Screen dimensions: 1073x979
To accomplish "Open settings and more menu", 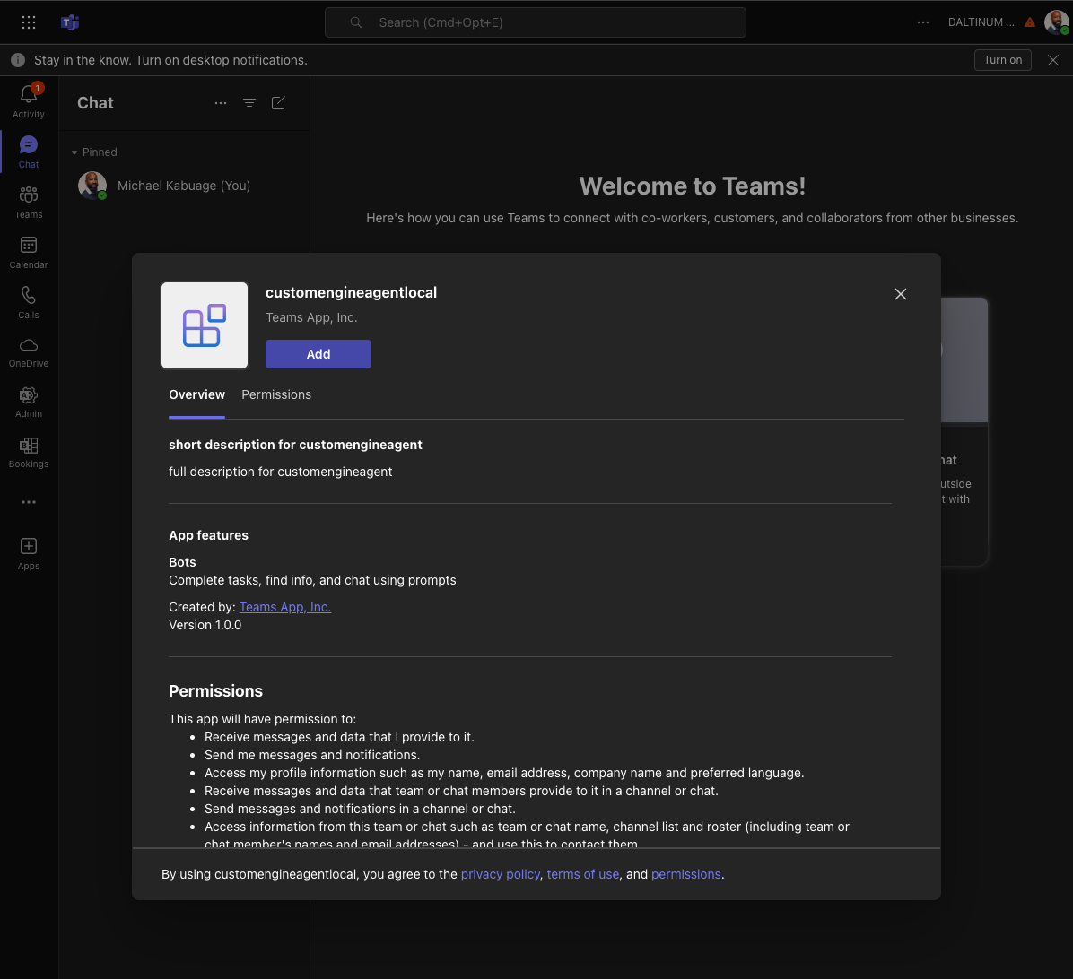I will pyautogui.click(x=923, y=22).
